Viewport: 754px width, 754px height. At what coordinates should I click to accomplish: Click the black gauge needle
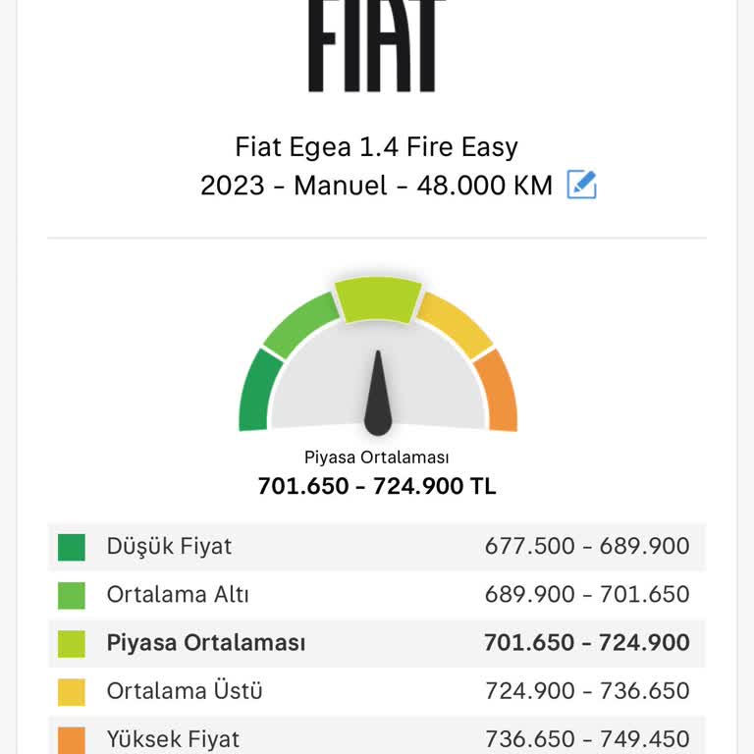378,398
